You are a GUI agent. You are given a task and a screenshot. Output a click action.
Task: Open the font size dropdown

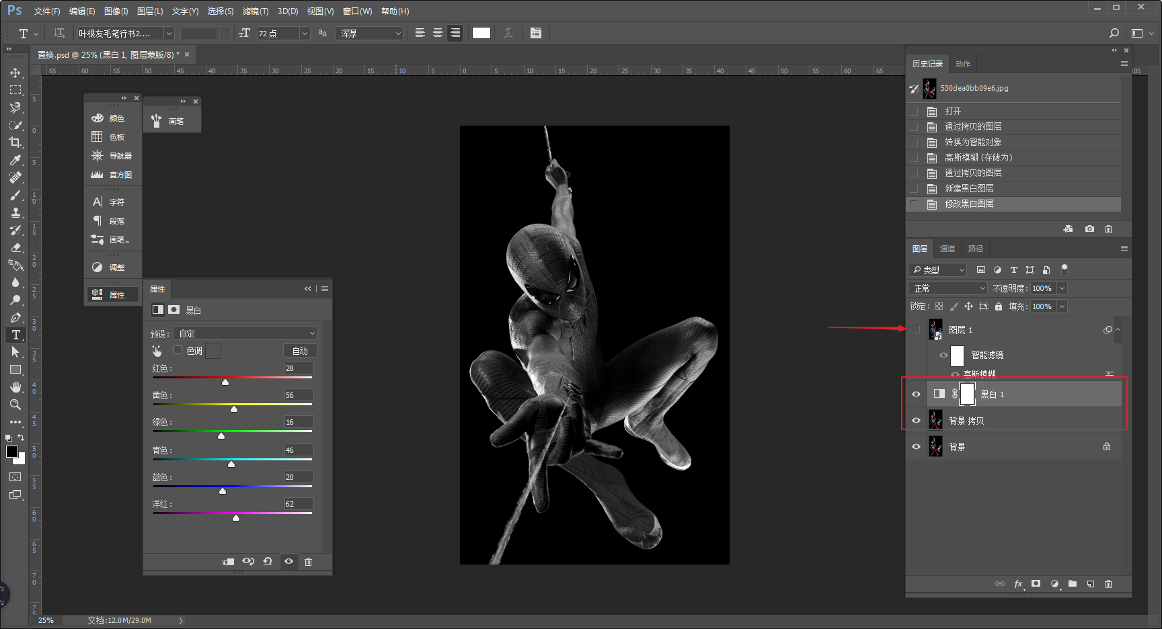[x=305, y=33]
